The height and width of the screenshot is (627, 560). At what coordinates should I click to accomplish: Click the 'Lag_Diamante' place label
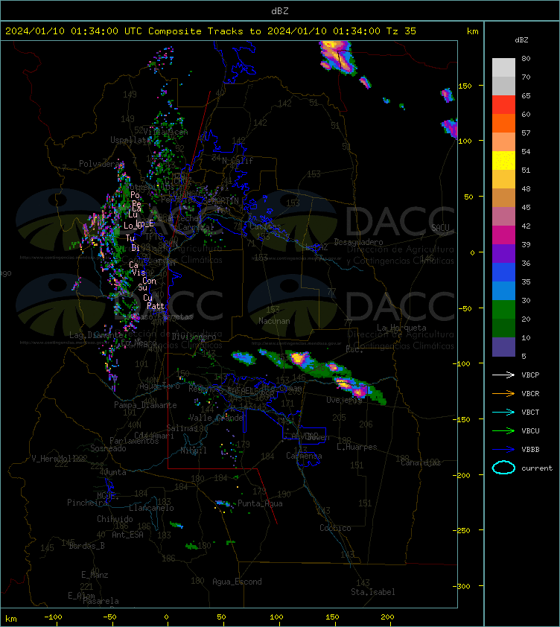(96, 334)
